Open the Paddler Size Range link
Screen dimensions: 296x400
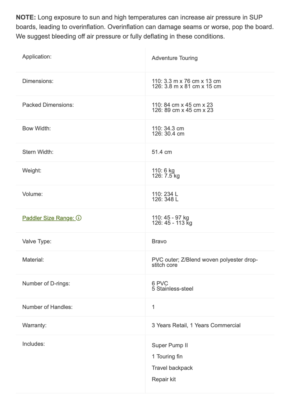[x=48, y=218]
